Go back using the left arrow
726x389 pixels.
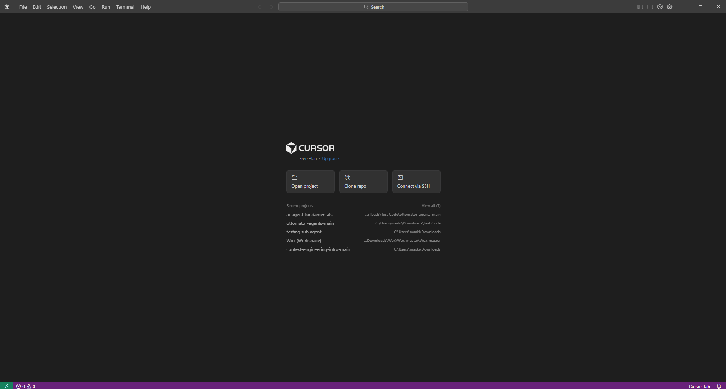261,7
